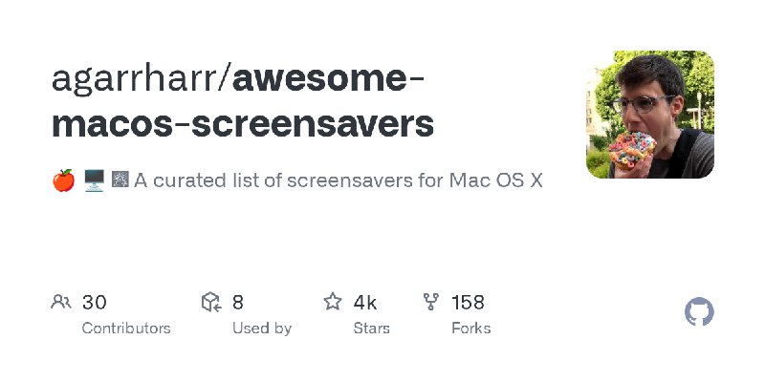Click the Contributors people icon
This screenshot has width=765, height=382.
coord(60,303)
